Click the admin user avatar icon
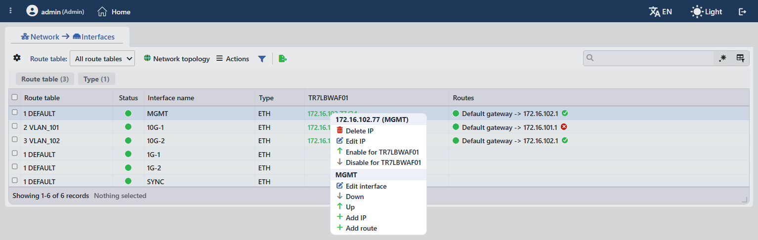The height and width of the screenshot is (240, 758). 32,11
